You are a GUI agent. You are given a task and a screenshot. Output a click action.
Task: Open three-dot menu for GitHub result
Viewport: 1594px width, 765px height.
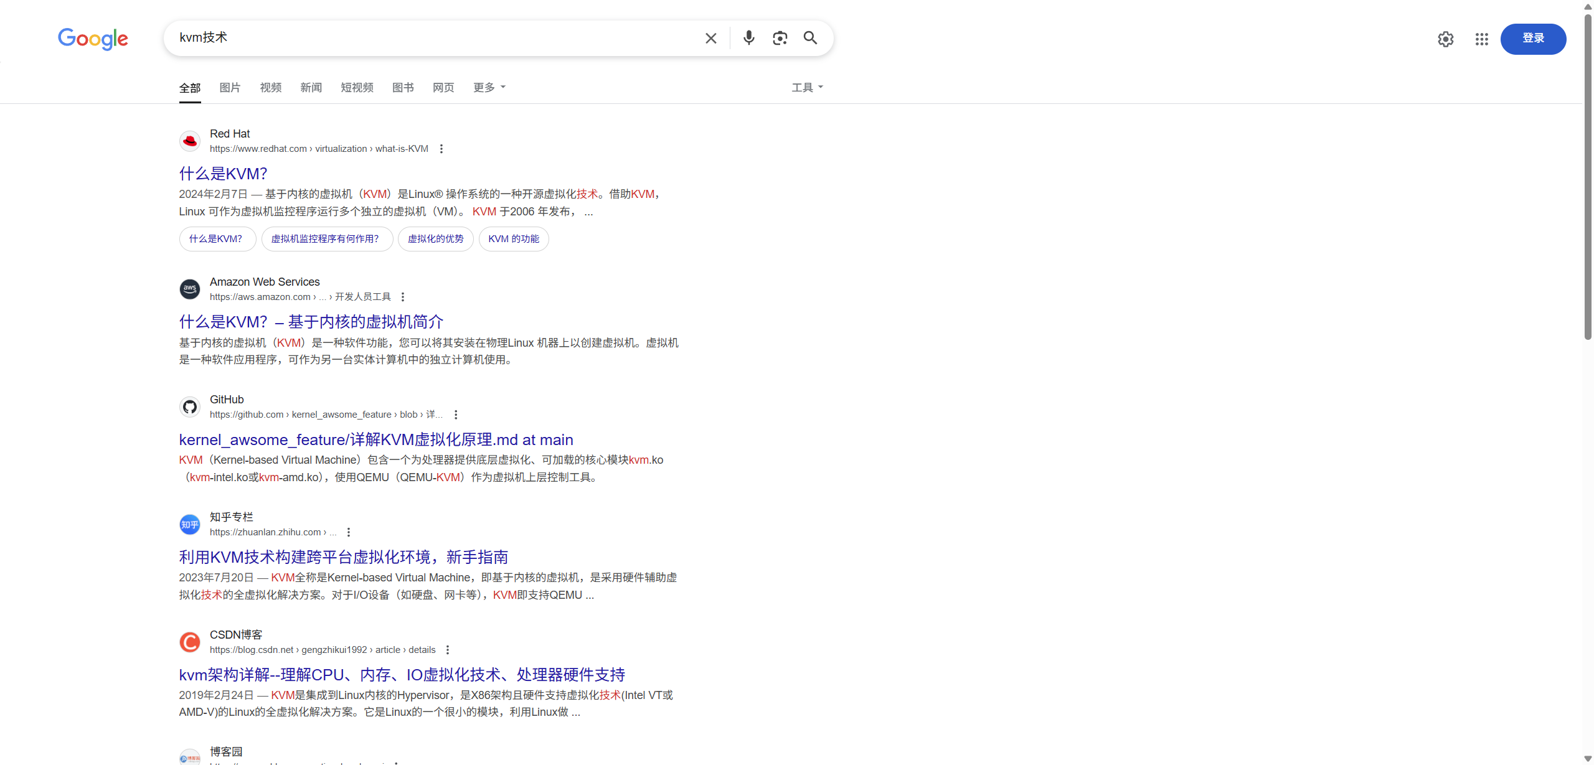(x=456, y=415)
